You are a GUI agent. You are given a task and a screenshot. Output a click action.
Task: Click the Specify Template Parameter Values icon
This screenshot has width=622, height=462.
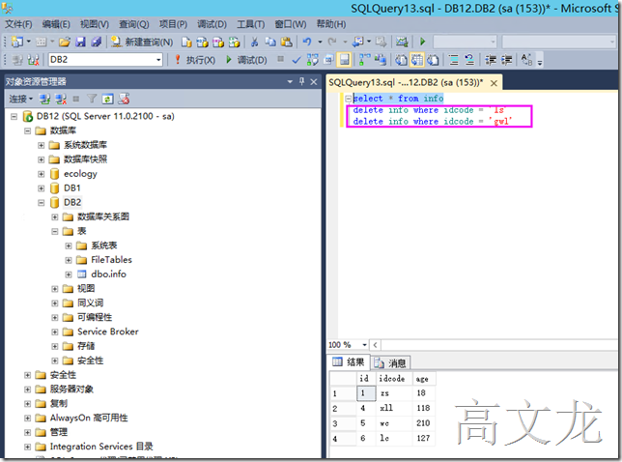point(526,60)
